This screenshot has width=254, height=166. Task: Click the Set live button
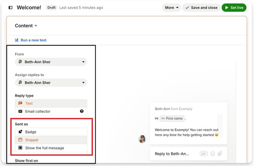234,8
